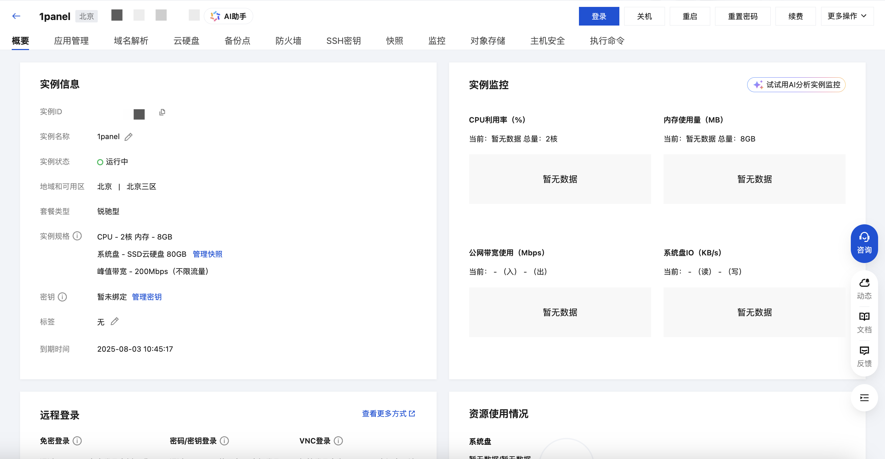Show info for VNC登录
The width and height of the screenshot is (885, 459).
point(339,441)
